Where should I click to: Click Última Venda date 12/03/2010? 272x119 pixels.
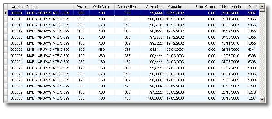coord(231,56)
